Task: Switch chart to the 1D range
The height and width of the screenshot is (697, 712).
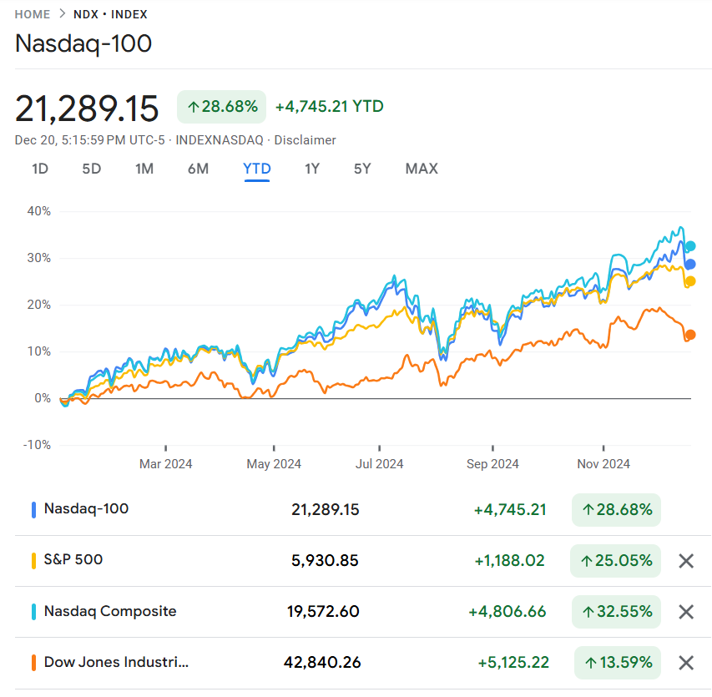Action: (40, 169)
